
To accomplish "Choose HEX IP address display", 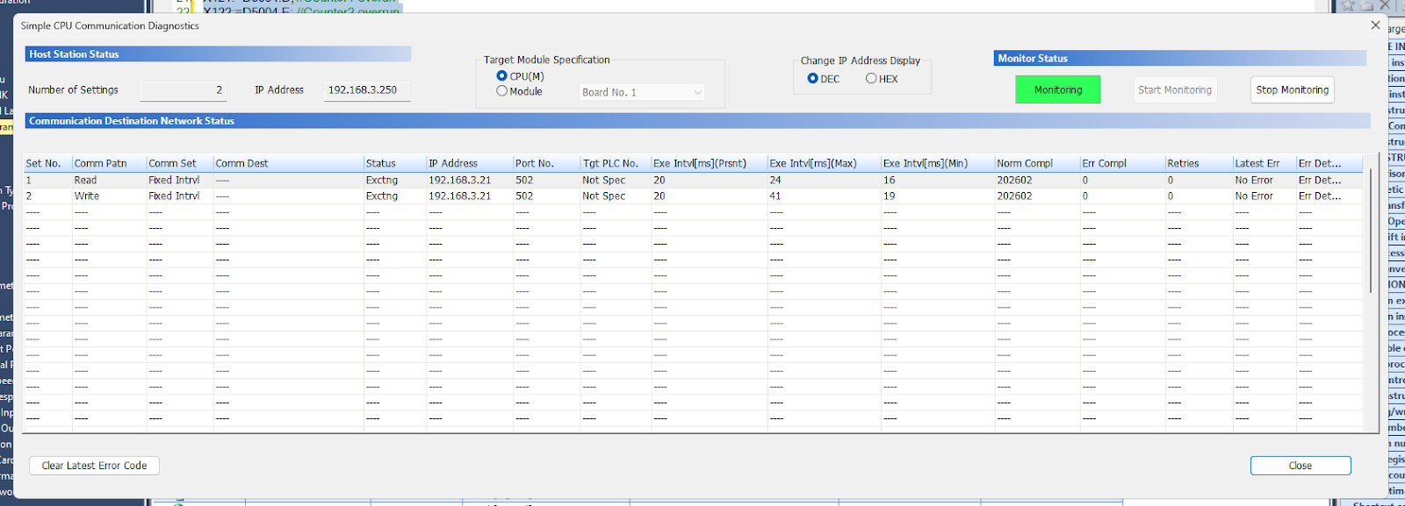I will click(871, 79).
